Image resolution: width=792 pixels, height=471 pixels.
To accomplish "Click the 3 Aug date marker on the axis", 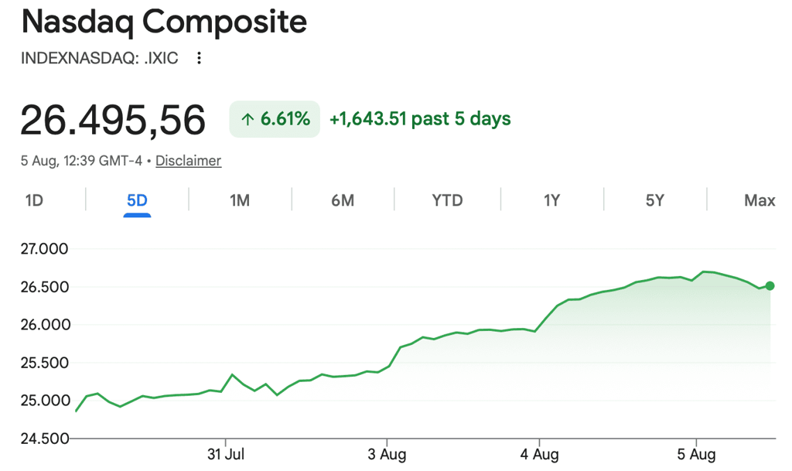I will point(387,454).
